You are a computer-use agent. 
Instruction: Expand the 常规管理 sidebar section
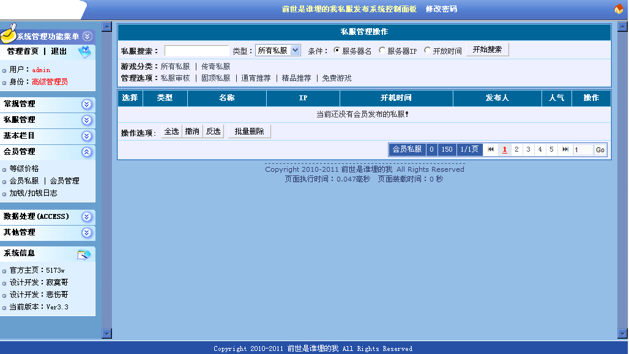86,105
